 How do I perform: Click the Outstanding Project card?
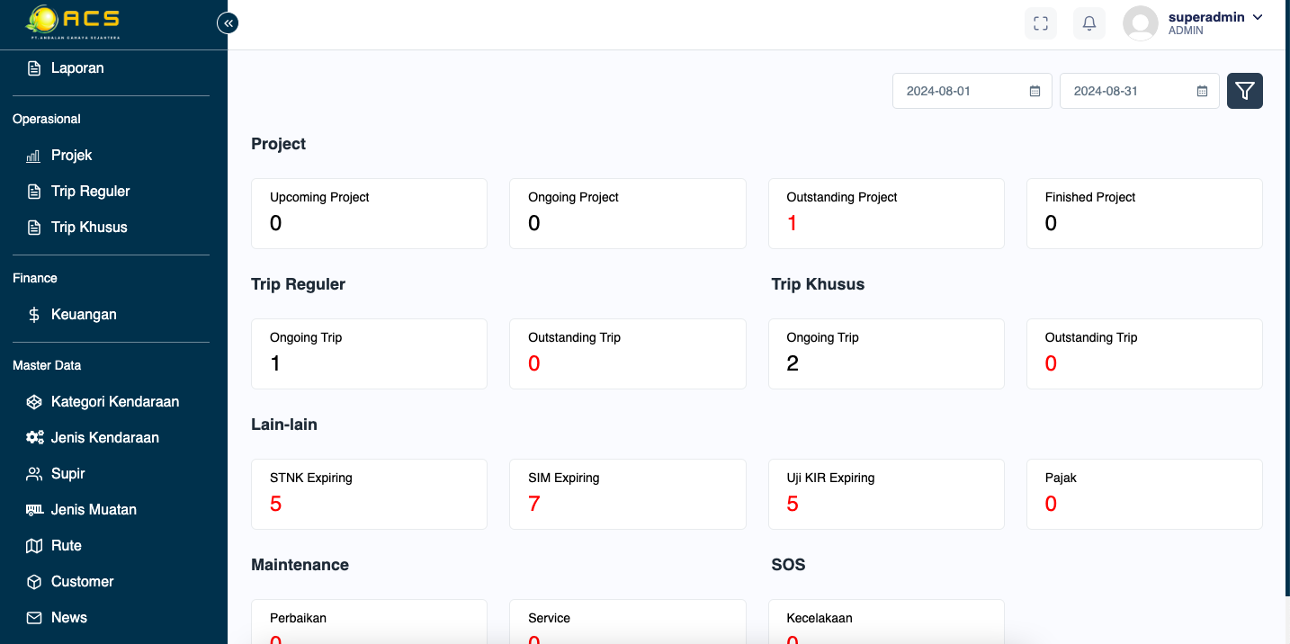click(x=885, y=213)
